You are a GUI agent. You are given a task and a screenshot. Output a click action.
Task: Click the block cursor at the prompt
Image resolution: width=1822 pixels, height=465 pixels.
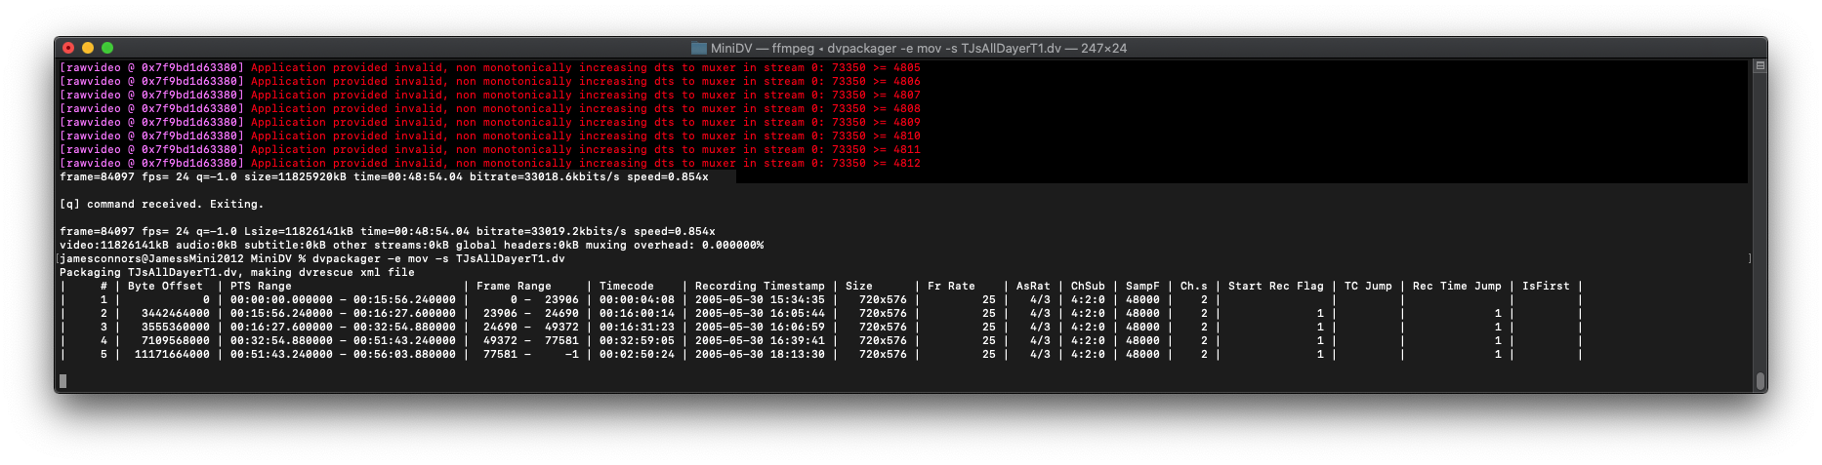click(63, 381)
